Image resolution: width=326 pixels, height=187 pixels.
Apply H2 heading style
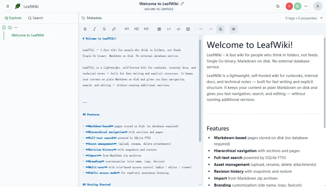pyautogui.click(x=136, y=29)
